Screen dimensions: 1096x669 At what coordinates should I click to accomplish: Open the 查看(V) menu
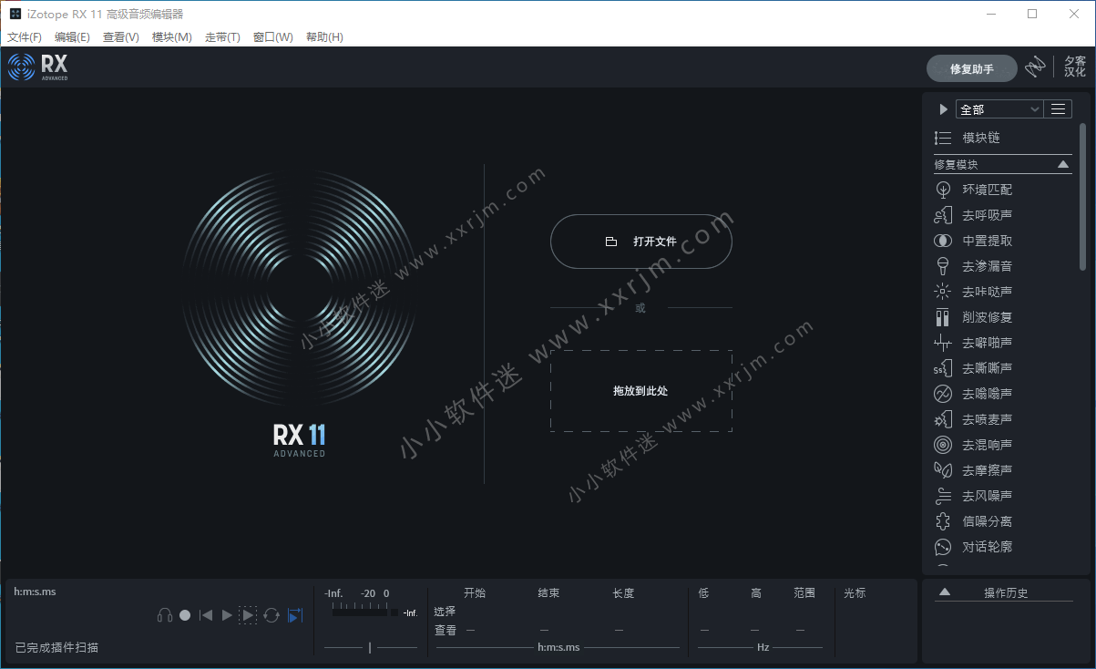tap(121, 37)
